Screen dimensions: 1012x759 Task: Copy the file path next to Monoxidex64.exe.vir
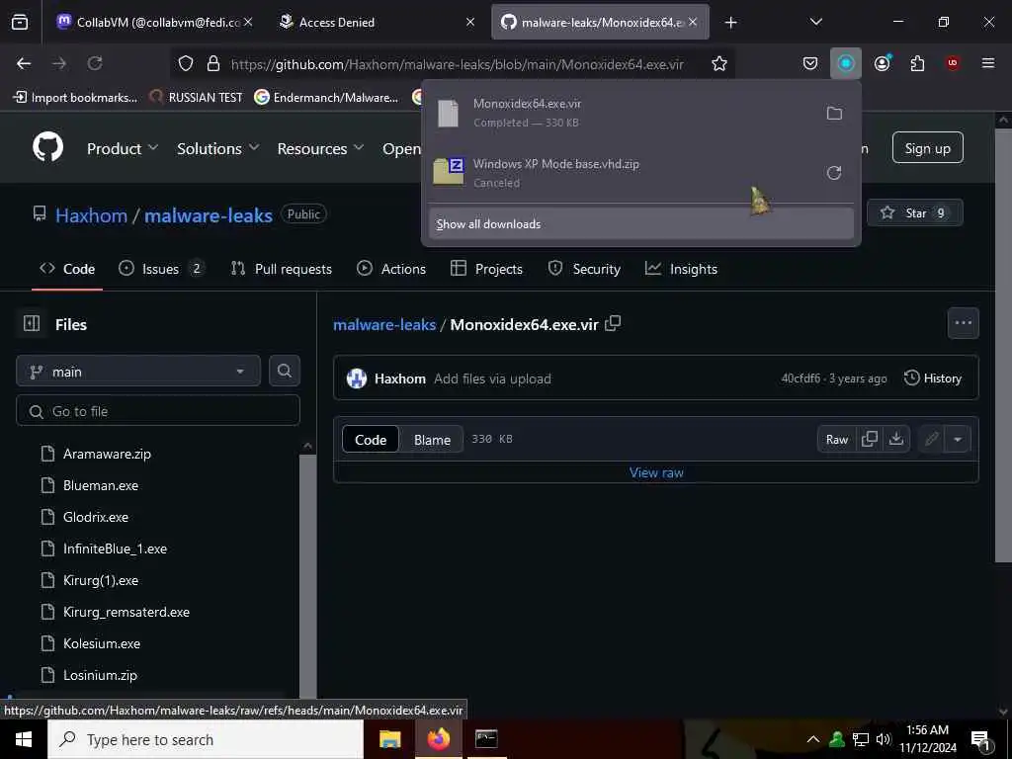coord(613,323)
